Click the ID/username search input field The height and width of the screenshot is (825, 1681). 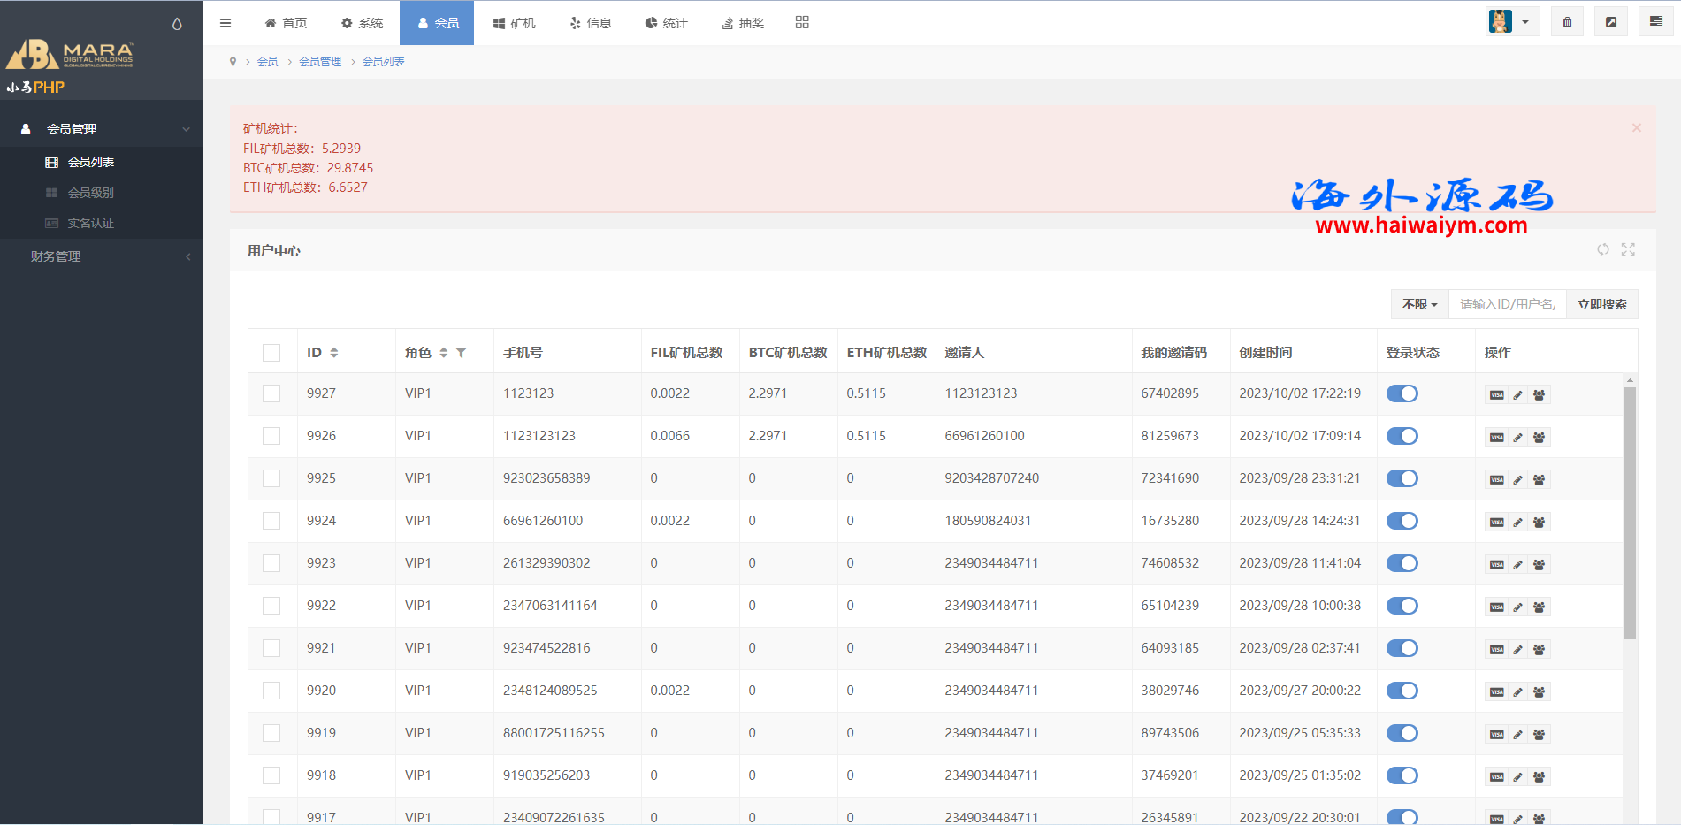[1507, 304]
